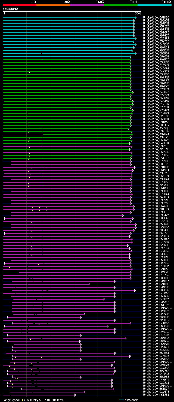Select label UniRef100_B4FEH8
174x402 pixels.
click(x=156, y=45)
